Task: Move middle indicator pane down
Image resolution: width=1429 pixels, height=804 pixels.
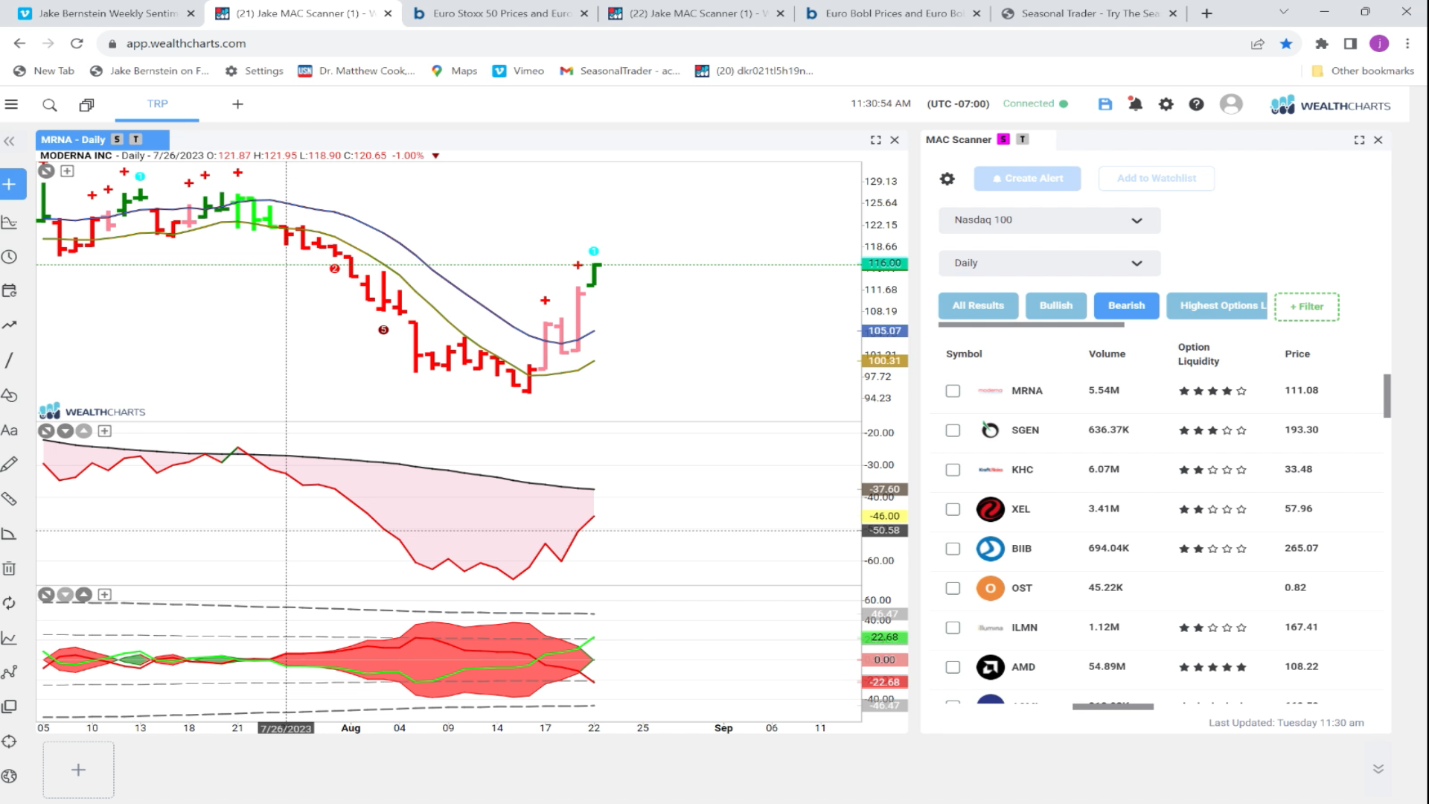Action: click(x=65, y=431)
